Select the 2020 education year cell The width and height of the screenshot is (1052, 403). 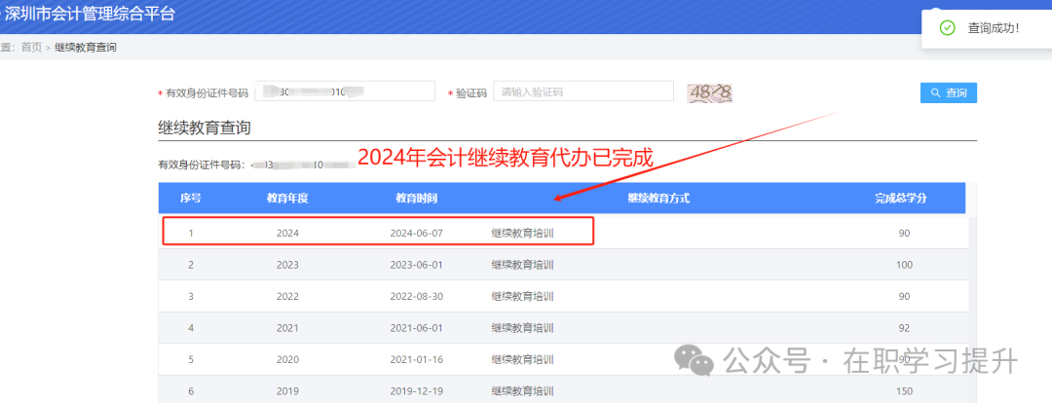(x=287, y=359)
